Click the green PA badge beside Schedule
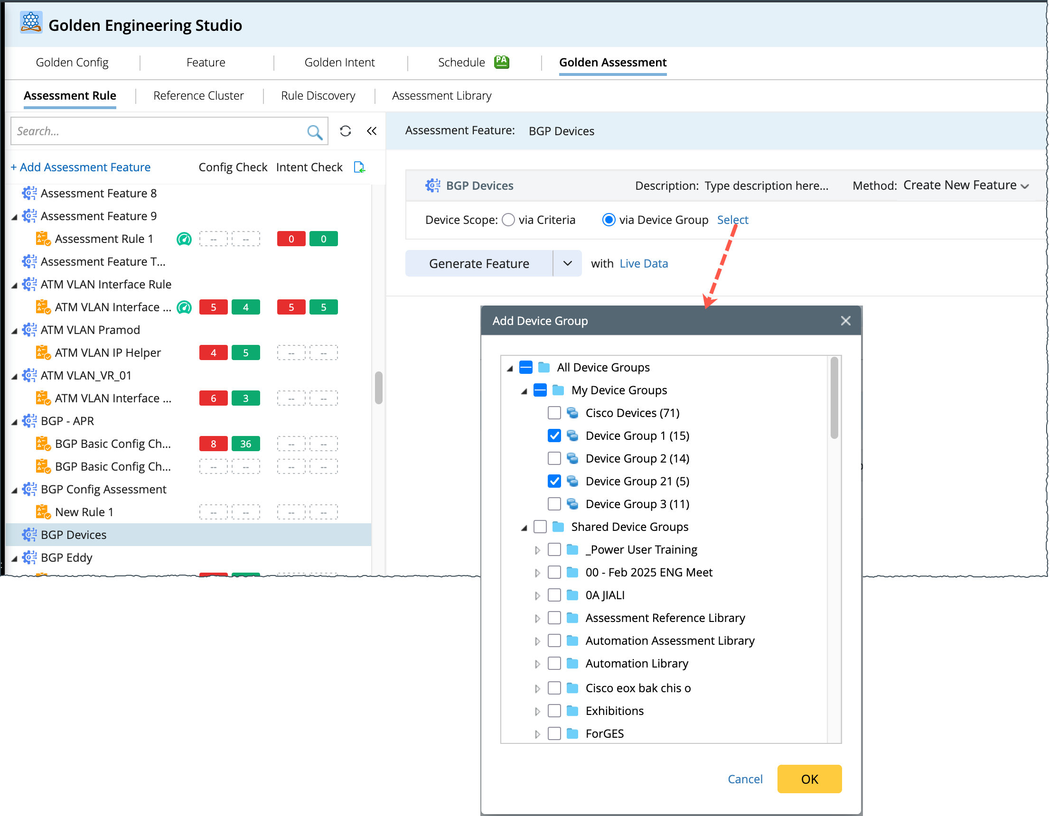This screenshot has width=1049, height=816. [x=501, y=62]
